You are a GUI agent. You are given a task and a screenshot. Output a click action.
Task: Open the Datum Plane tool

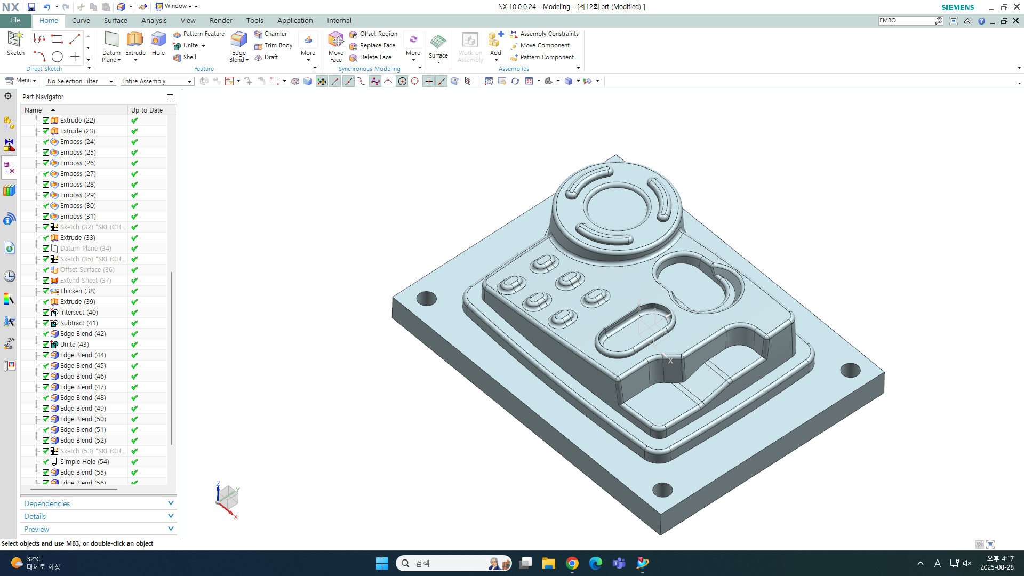pyautogui.click(x=111, y=41)
